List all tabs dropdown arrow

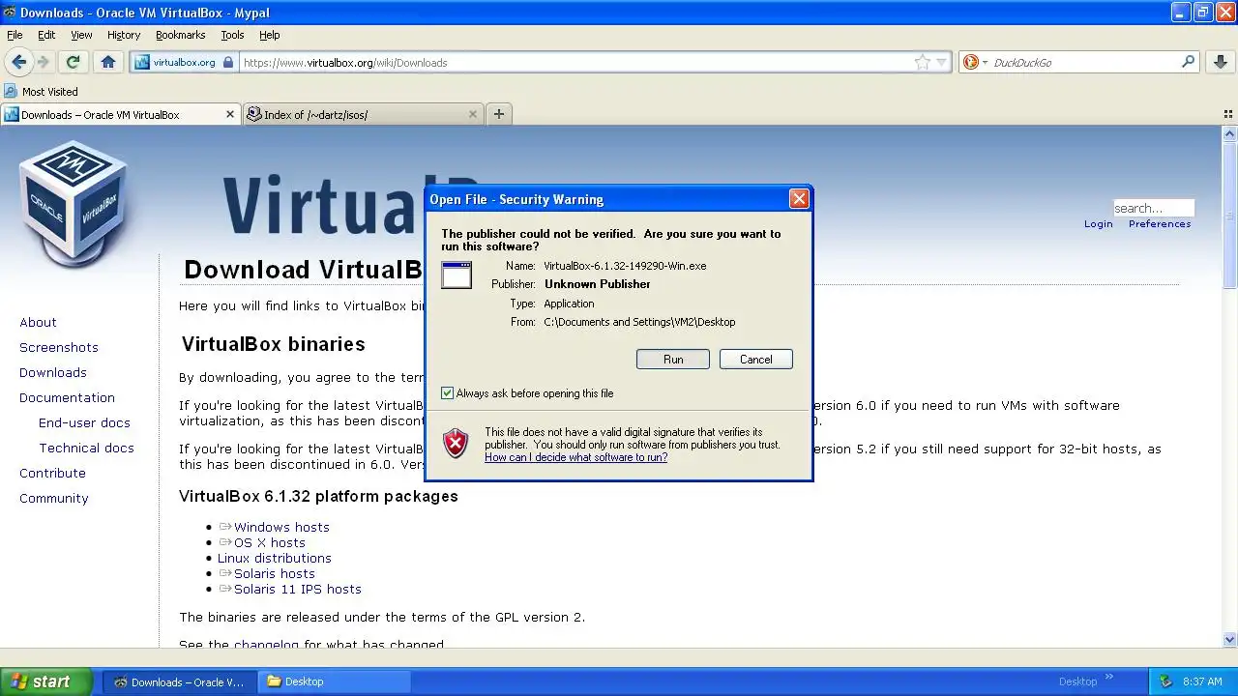point(1228,114)
